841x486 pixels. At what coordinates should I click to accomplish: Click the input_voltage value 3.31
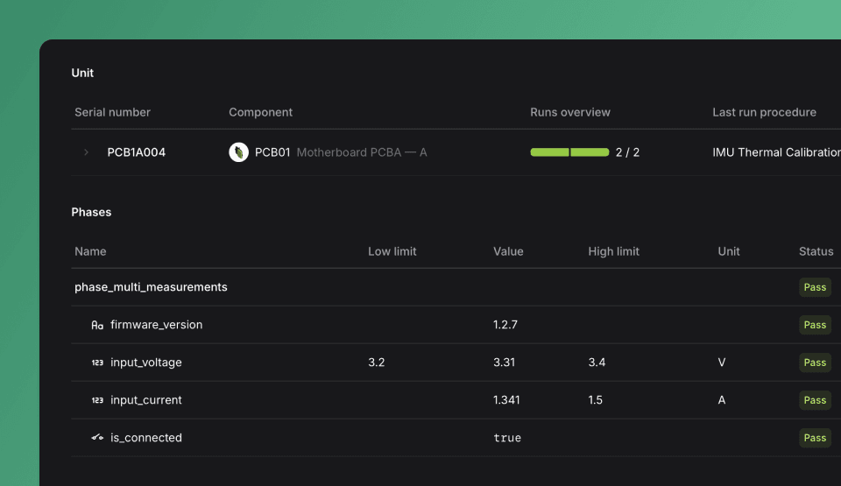coord(505,363)
